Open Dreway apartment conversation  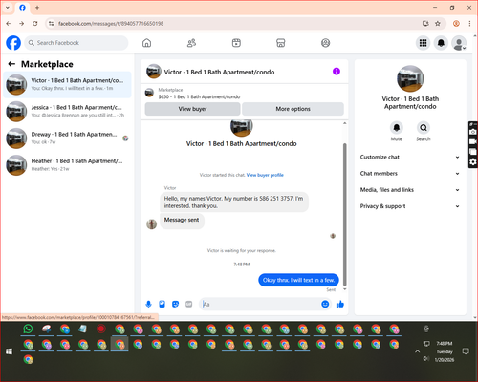pos(67,138)
